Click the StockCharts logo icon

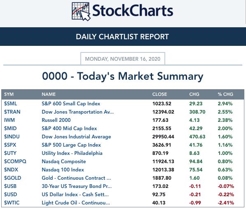81,11
